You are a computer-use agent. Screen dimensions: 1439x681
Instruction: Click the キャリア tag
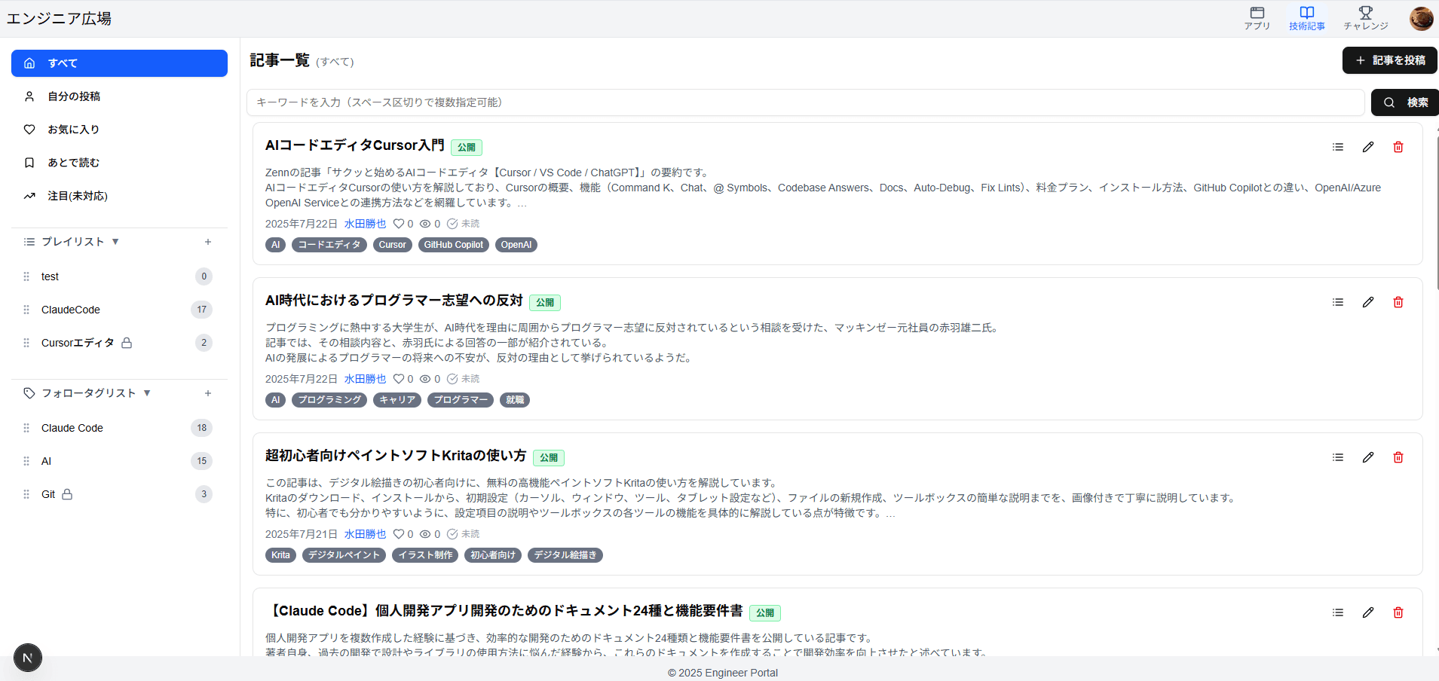(397, 400)
